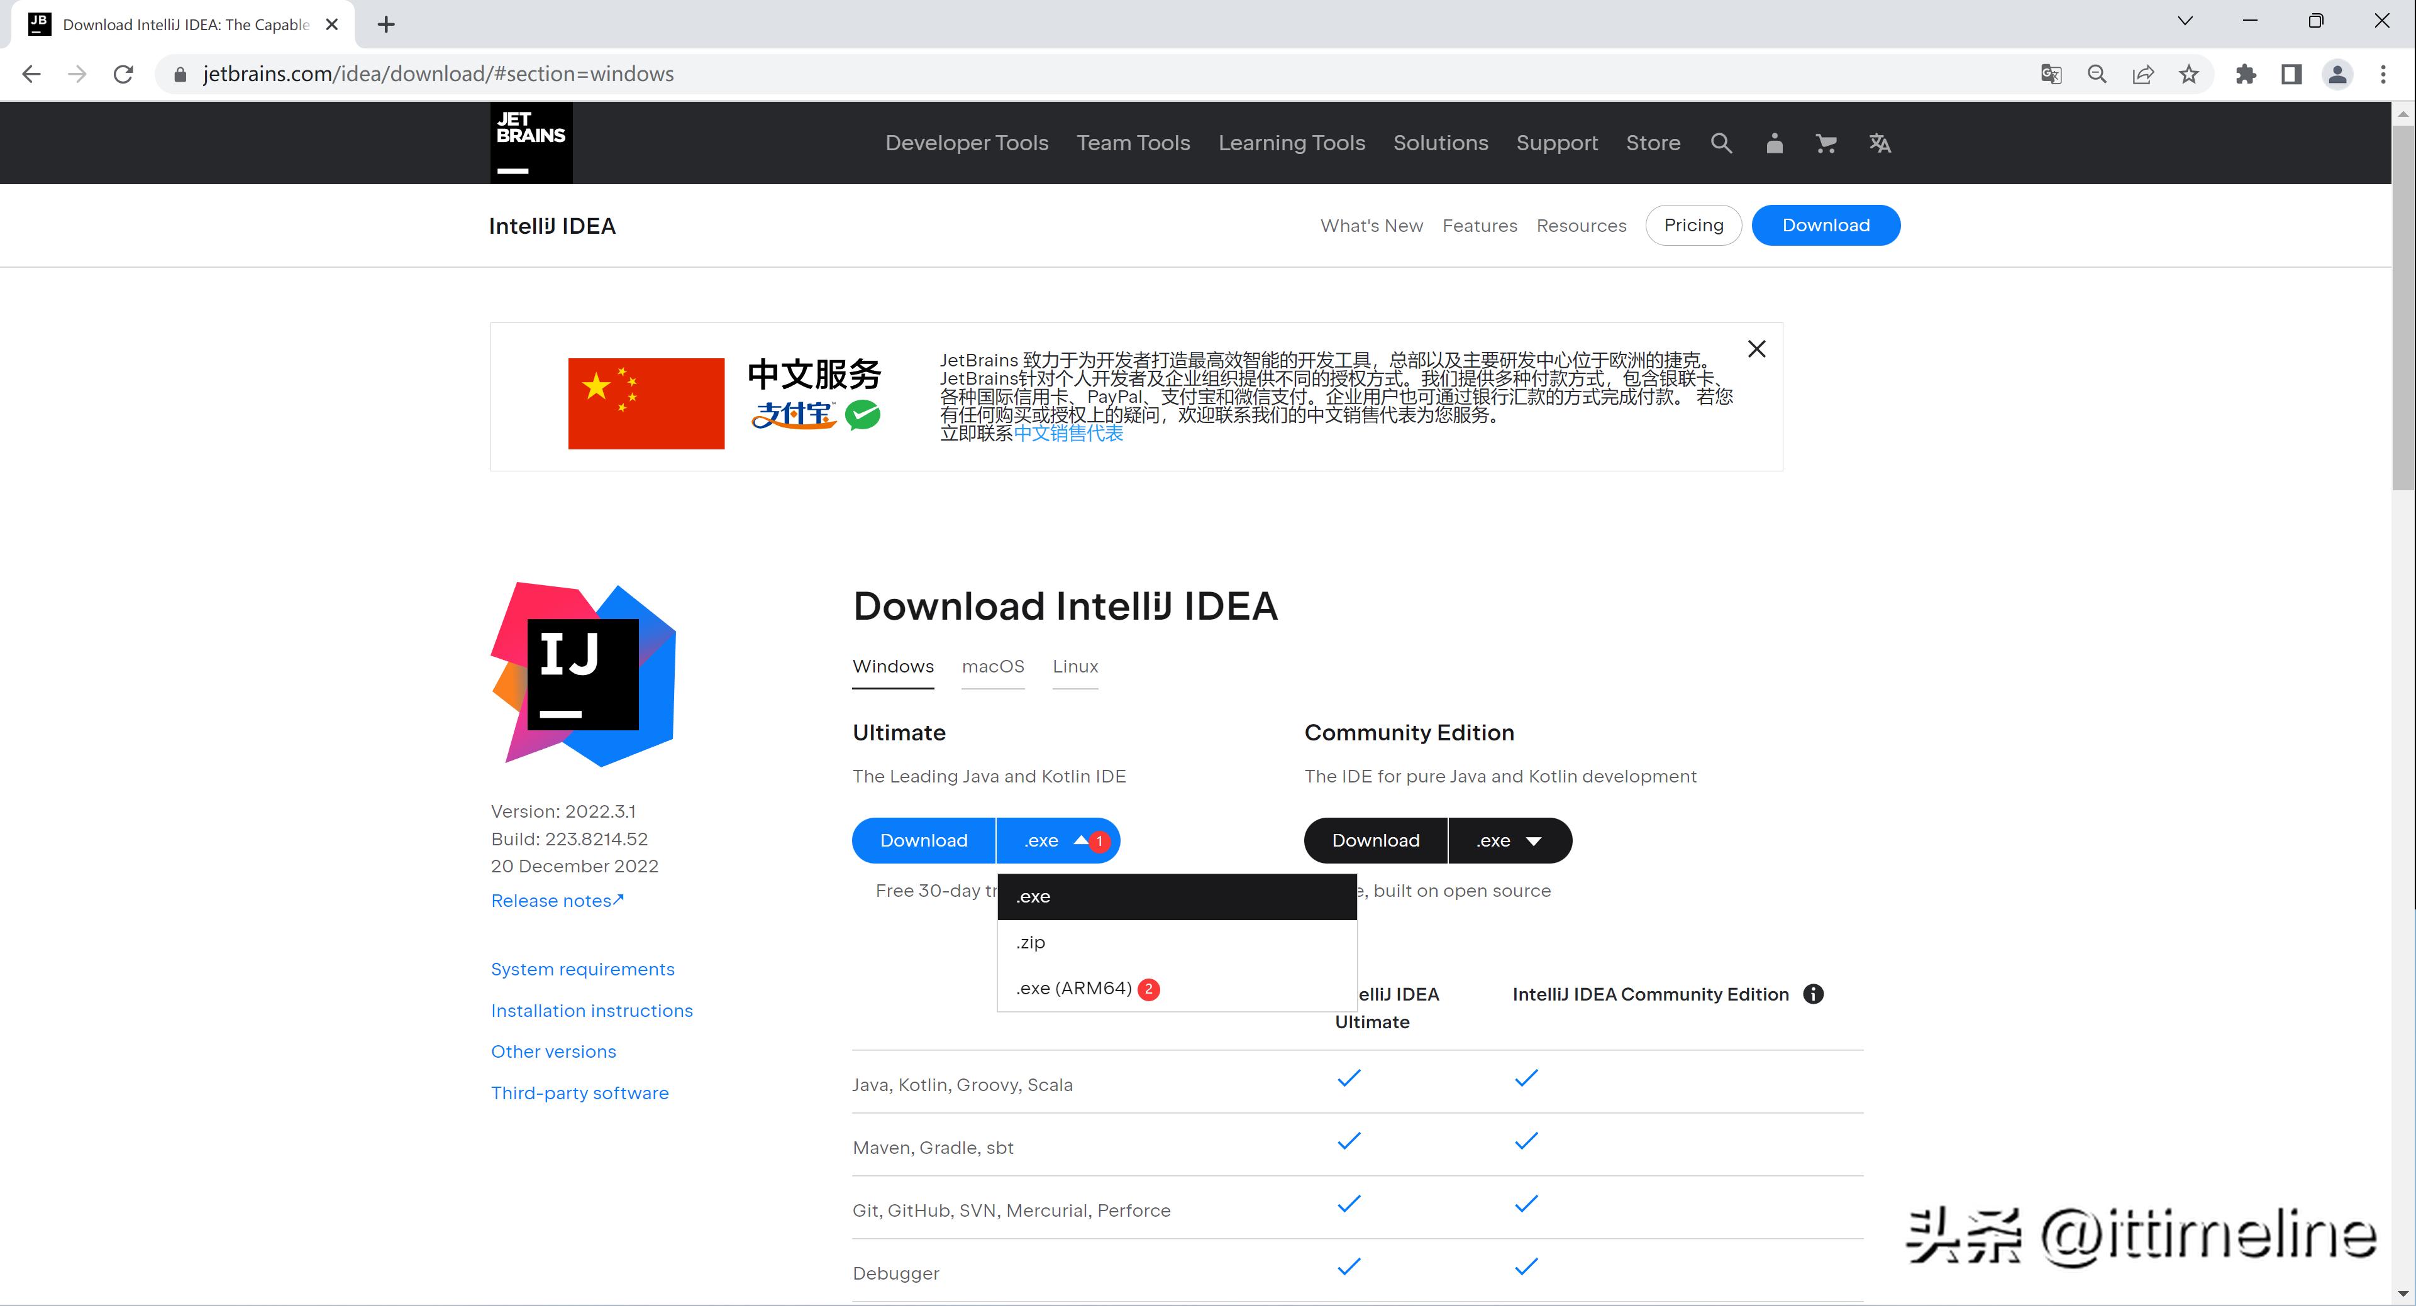
Task: Expand Community Edition .exe format dropdown
Action: tap(1510, 840)
